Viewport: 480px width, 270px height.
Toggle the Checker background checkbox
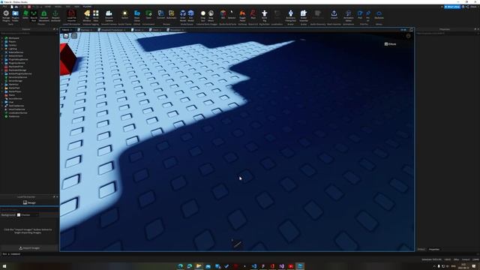[19, 215]
